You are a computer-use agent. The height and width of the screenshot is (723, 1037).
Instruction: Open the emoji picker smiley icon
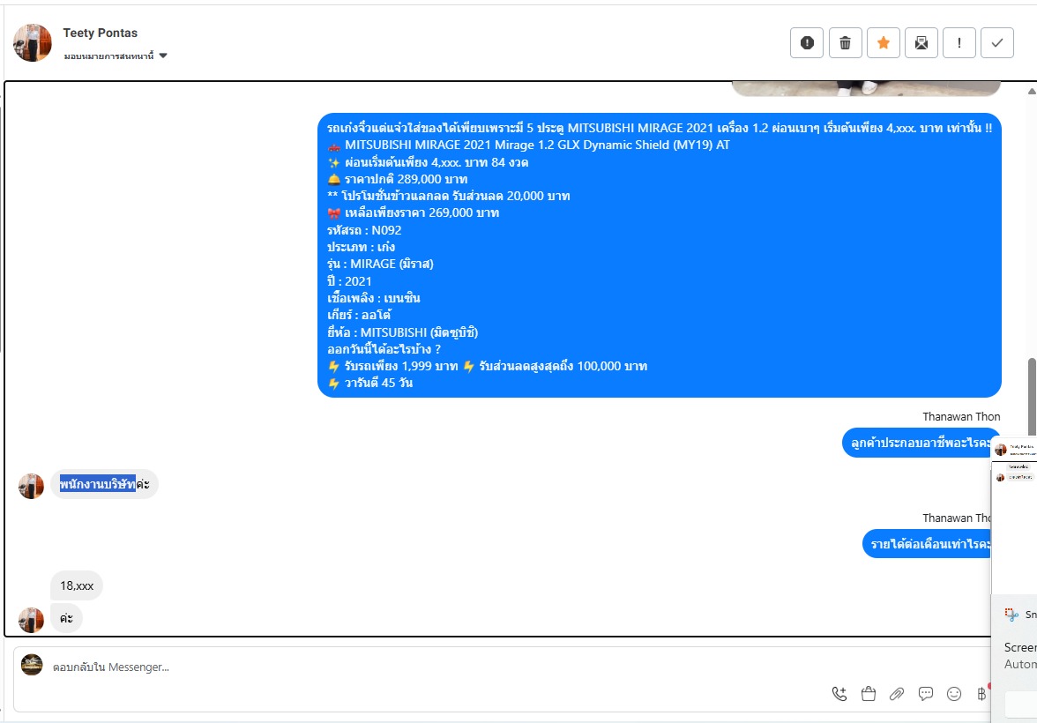pyautogui.click(x=954, y=693)
